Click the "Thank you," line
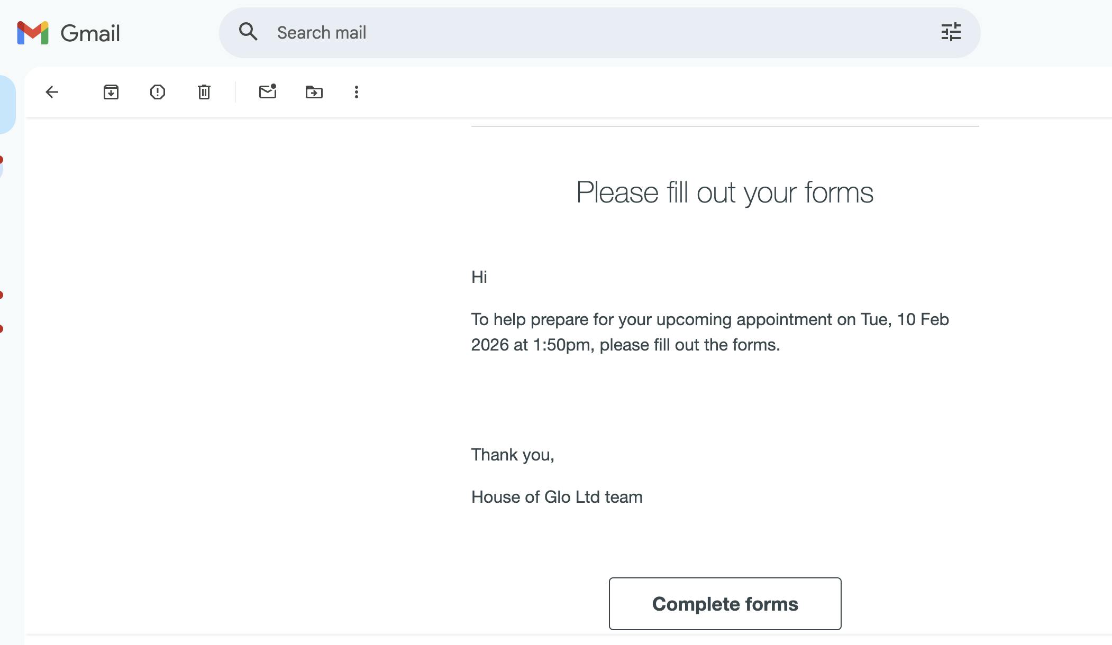This screenshot has width=1112, height=645. point(513,455)
